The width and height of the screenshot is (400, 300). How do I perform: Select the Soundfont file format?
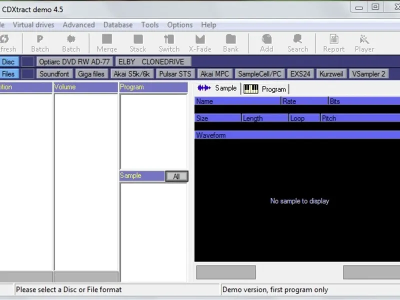click(54, 74)
